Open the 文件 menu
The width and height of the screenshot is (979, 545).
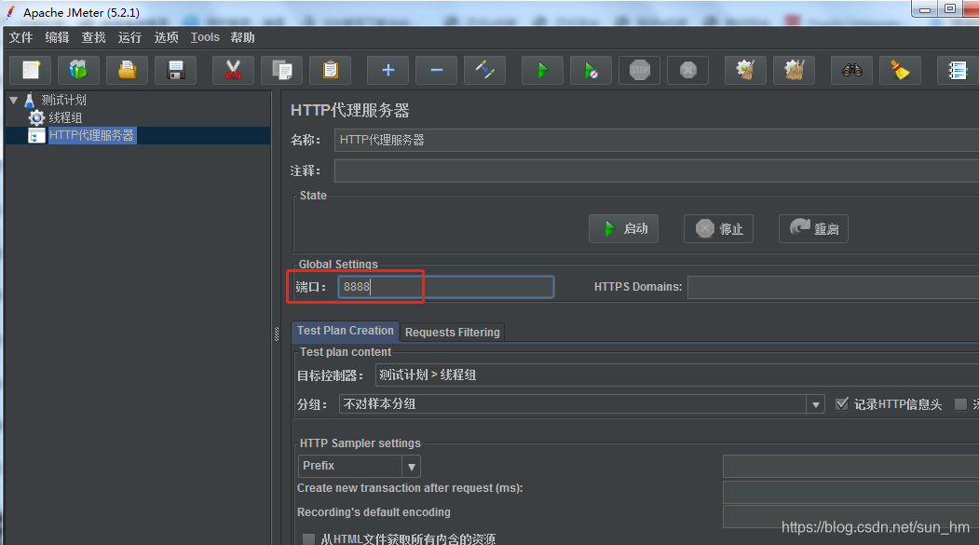tap(20, 37)
